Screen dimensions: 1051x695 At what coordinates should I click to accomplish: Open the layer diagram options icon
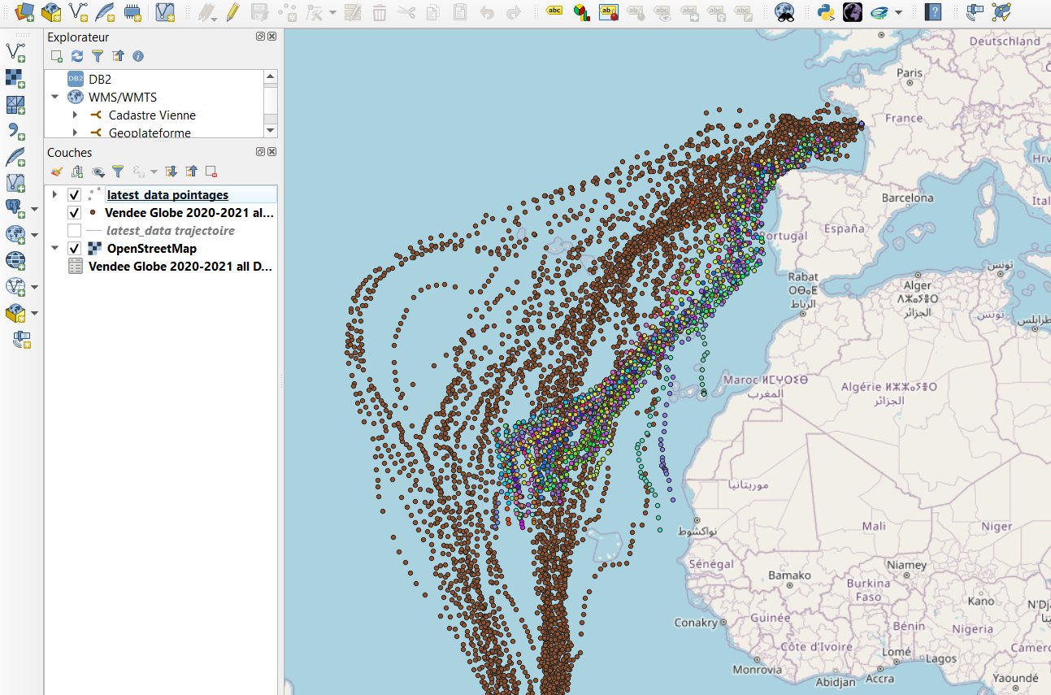coord(581,11)
